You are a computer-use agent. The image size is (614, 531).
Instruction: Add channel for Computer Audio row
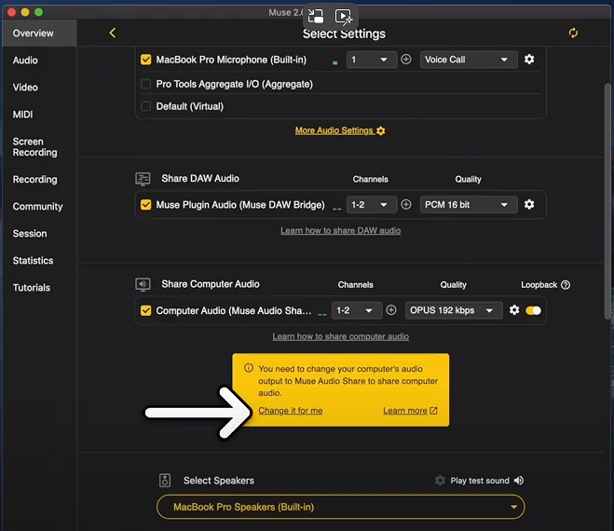[x=391, y=310]
